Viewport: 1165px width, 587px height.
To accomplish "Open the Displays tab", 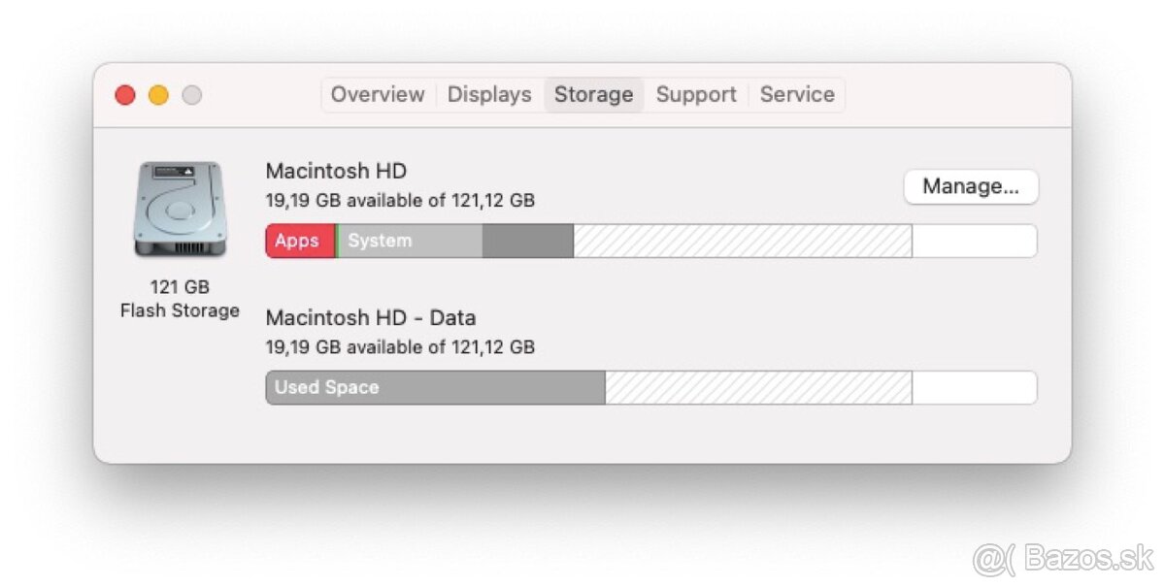I will [488, 94].
